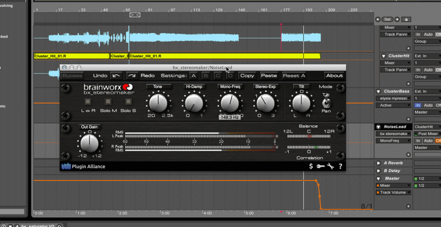Image resolution: width=441 pixels, height=227 pixels.
Task: Open Master Track Volume parameter dropdown
Action: click(x=393, y=192)
